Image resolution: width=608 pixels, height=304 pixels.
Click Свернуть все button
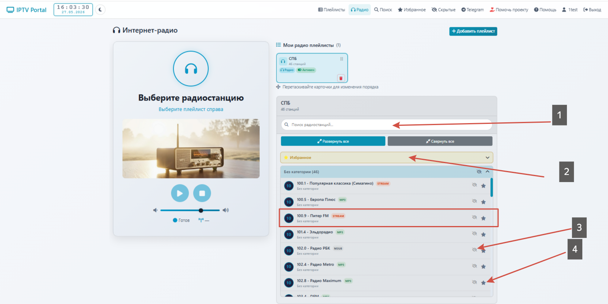440,141
